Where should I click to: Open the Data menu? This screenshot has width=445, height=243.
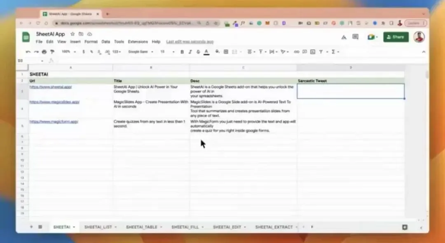tap(105, 42)
